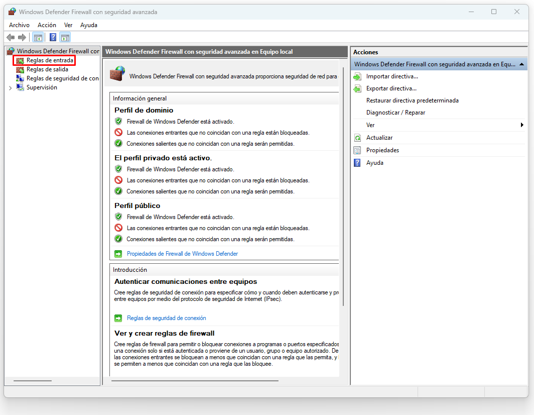Screen dimensions: 534x415
Task: Click red blocked icon under Perfil de dominio
Action: [118, 132]
